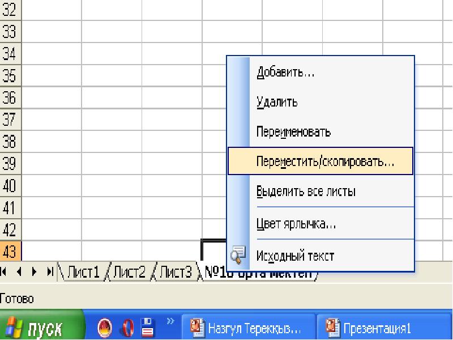The width and height of the screenshot is (453, 340).
Task: Pick Переименовать to rename the sheet
Action: point(293,132)
